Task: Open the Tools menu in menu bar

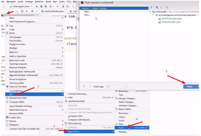Action: (x=62, y=2)
